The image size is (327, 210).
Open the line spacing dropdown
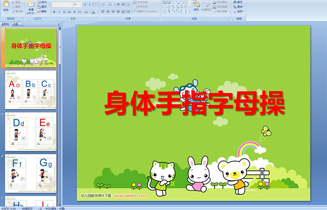click(129, 5)
